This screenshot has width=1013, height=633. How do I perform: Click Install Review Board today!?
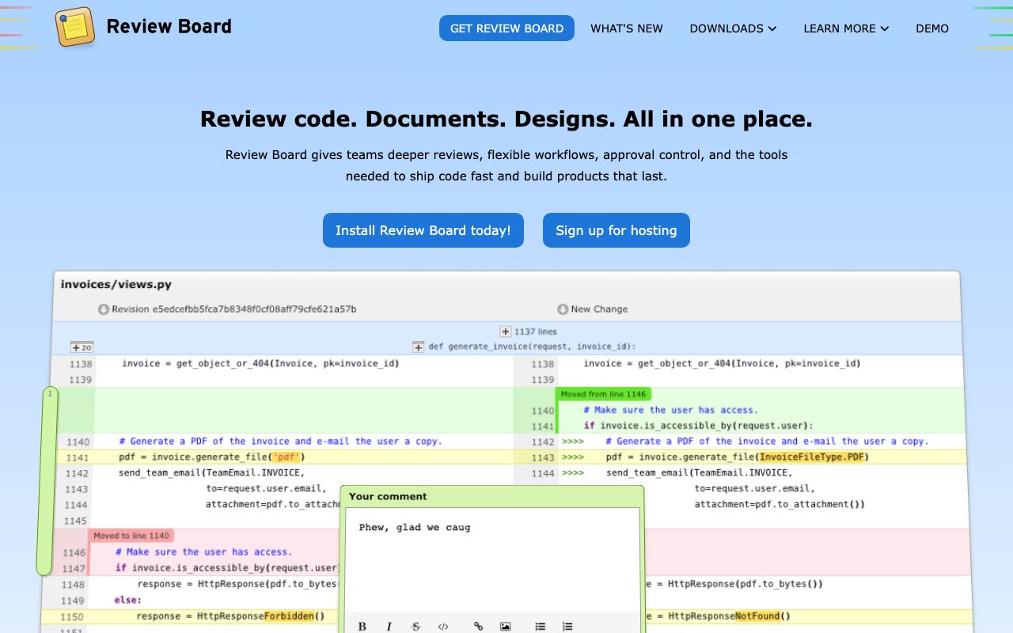click(423, 230)
